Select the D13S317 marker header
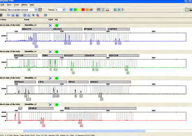This screenshot has height=136, width=192. (74, 56)
